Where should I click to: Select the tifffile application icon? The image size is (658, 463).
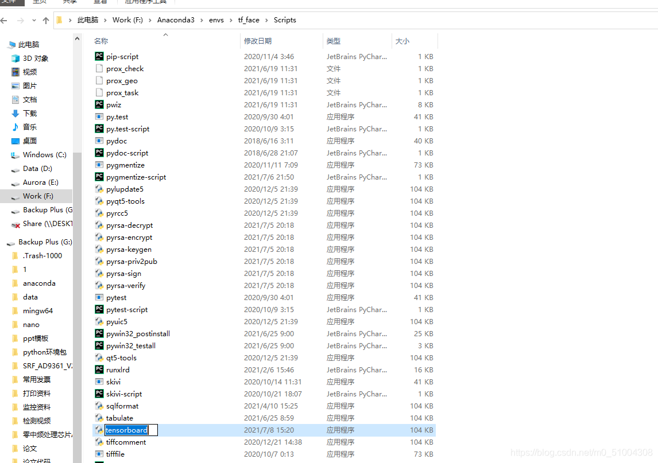coord(99,454)
